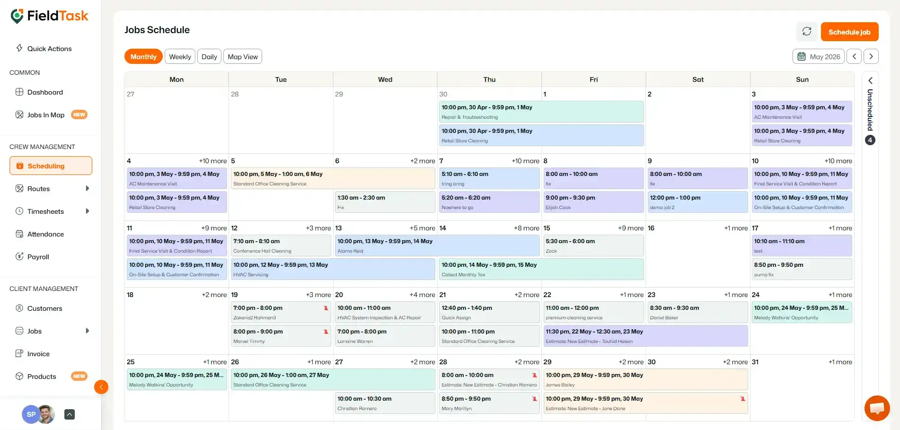Open Repair & Troubleshooting job

coord(541,112)
